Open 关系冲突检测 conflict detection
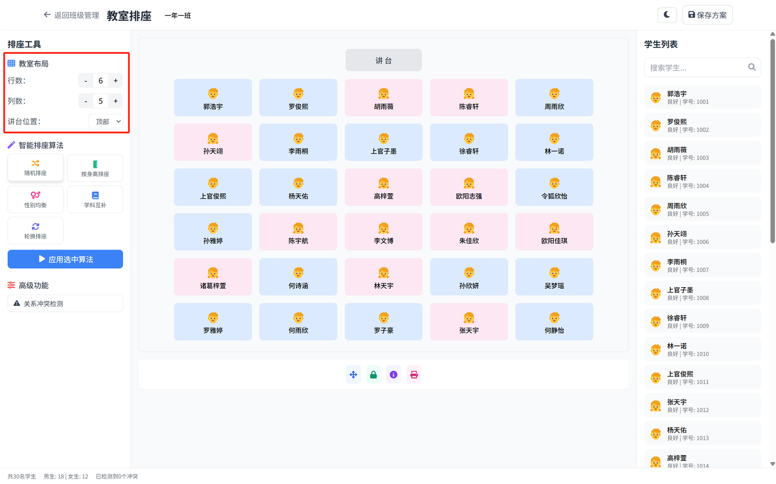Image resolution: width=776 pixels, height=484 pixels. [65, 303]
